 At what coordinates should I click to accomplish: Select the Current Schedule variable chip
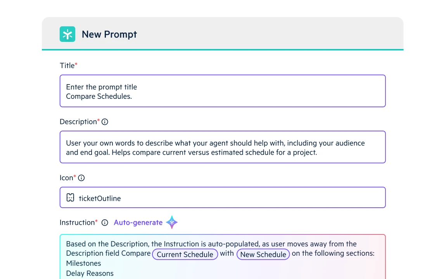coord(185,254)
